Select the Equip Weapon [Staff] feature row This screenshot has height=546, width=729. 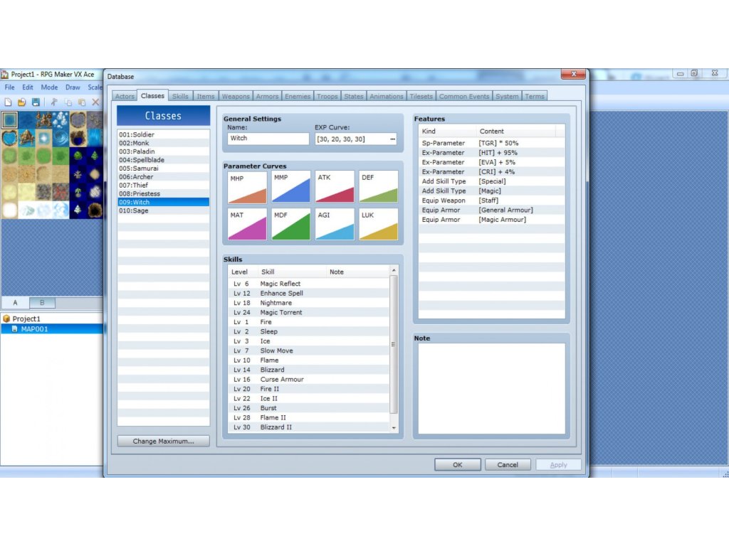tap(491, 200)
